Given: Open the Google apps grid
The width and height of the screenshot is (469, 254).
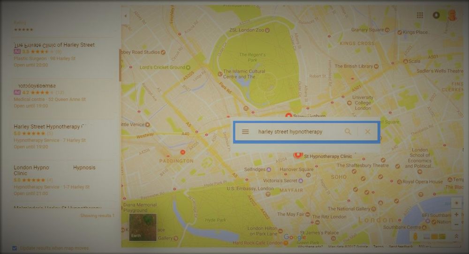Looking at the screenshot, I should point(420,15).
